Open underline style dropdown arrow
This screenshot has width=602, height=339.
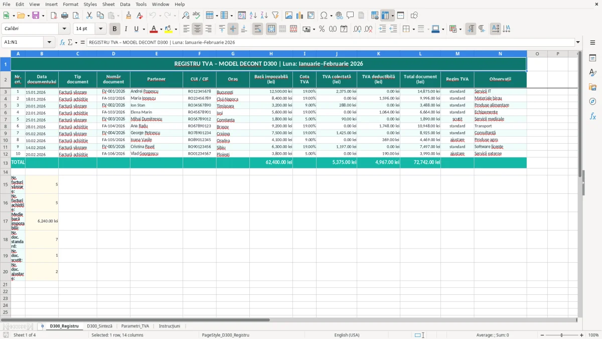tap(143, 29)
